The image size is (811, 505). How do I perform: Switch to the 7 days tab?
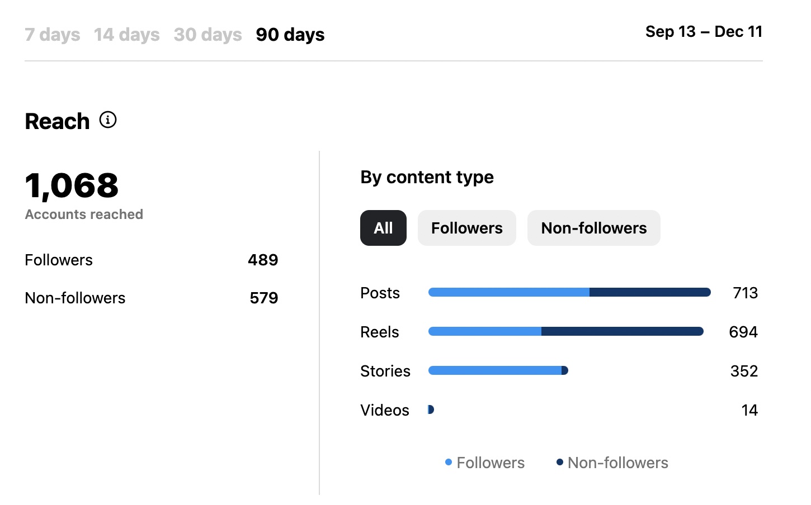click(52, 35)
